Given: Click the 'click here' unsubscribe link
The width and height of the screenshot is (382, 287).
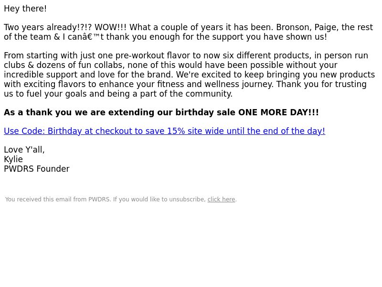Looking at the screenshot, I should [221, 199].
